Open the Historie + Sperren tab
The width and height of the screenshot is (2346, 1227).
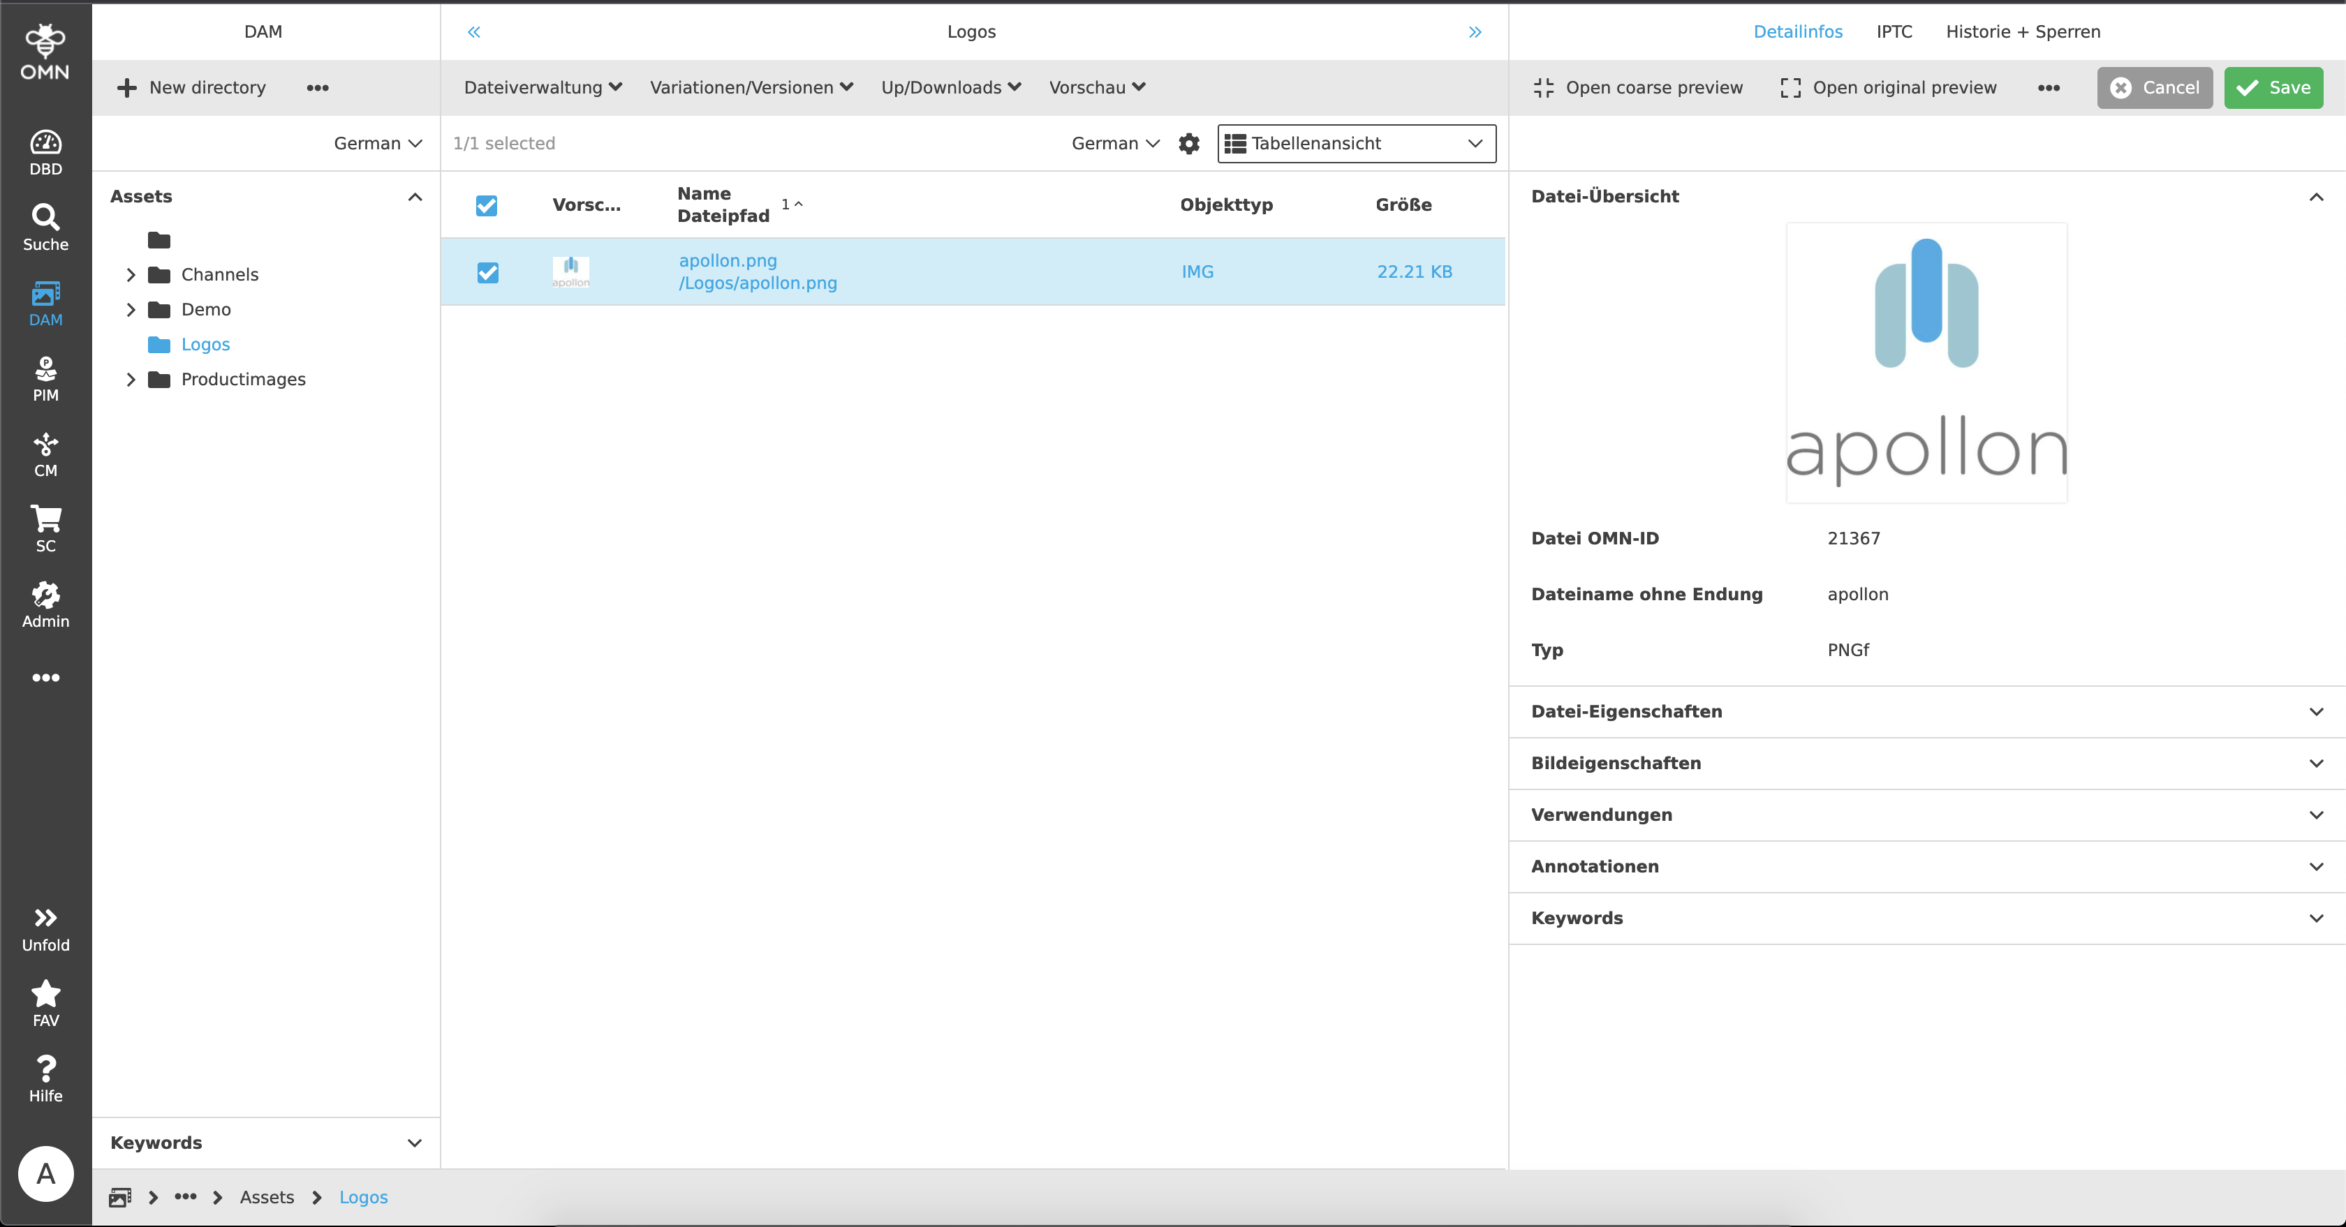click(x=2023, y=31)
